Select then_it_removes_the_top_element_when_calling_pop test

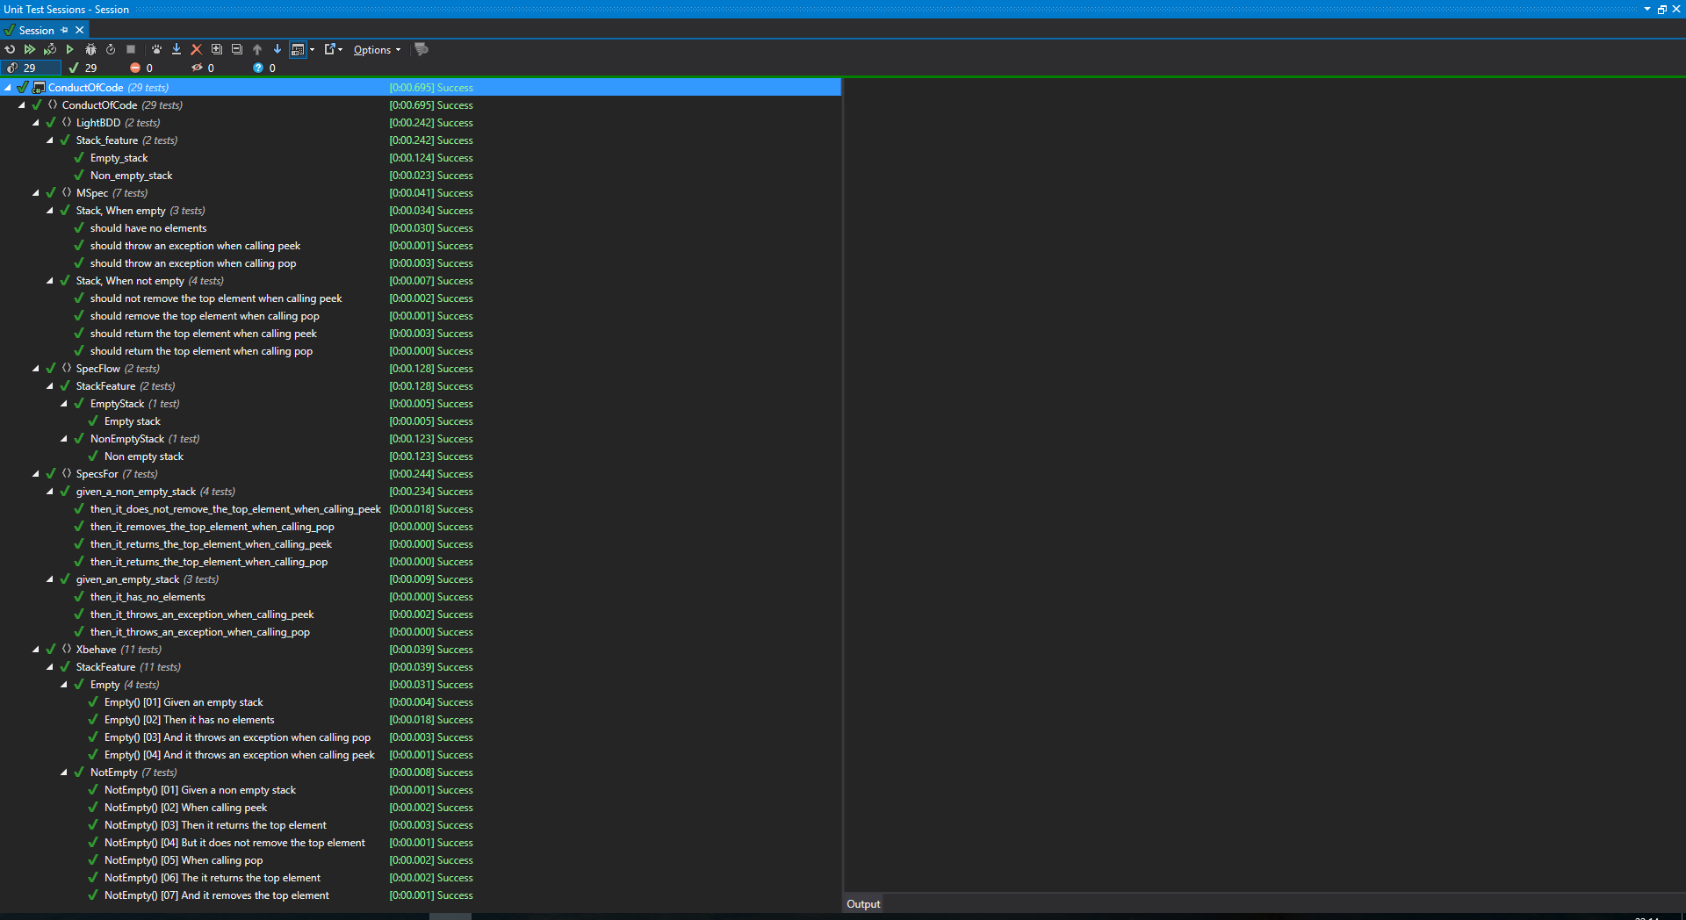(212, 527)
